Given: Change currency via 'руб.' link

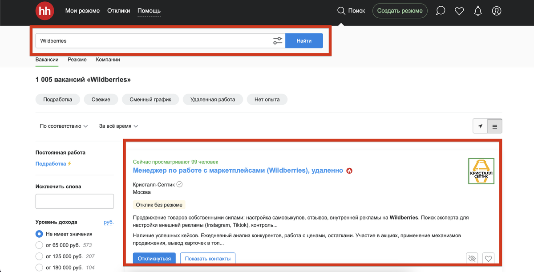Looking at the screenshot, I should [x=109, y=222].
